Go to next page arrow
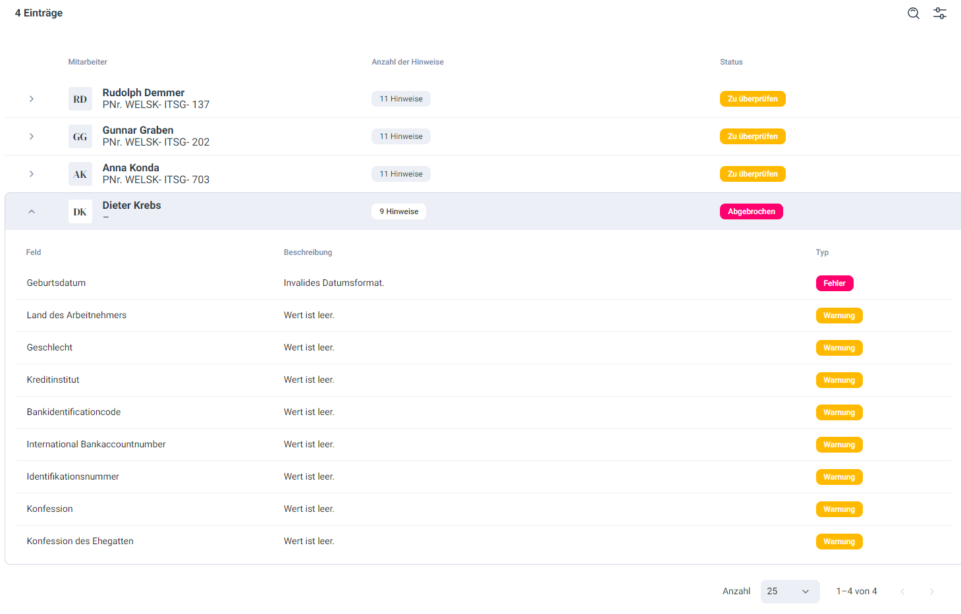This screenshot has height=614, width=961. 931,592
